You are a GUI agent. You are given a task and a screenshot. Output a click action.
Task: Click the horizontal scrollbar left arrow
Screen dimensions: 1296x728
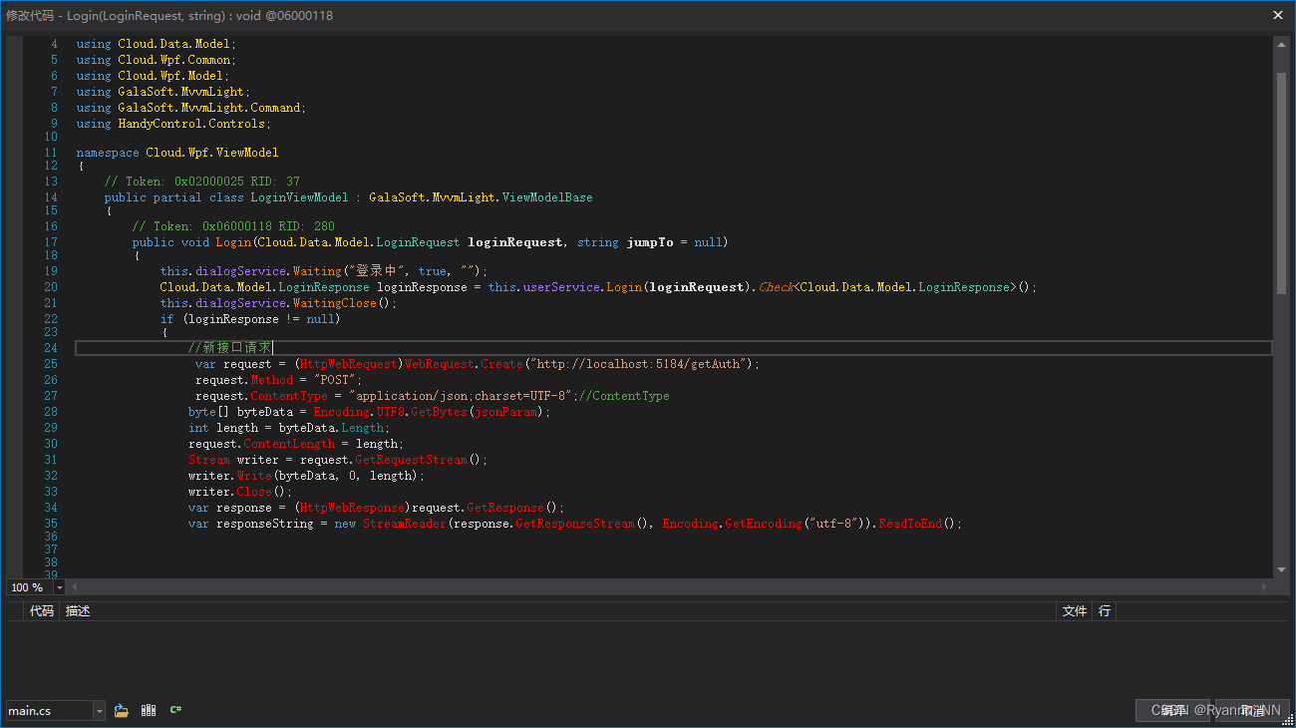coord(75,586)
